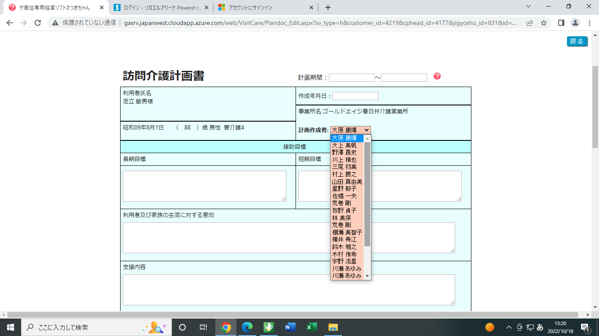Click the dropdown list scrollbar down arrow
This screenshot has height=336, width=599.
pos(367,276)
